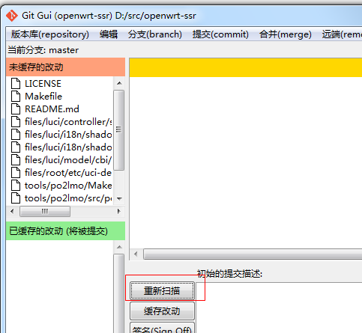
Task: Open the 分支(branch) menu
Action: (x=155, y=34)
